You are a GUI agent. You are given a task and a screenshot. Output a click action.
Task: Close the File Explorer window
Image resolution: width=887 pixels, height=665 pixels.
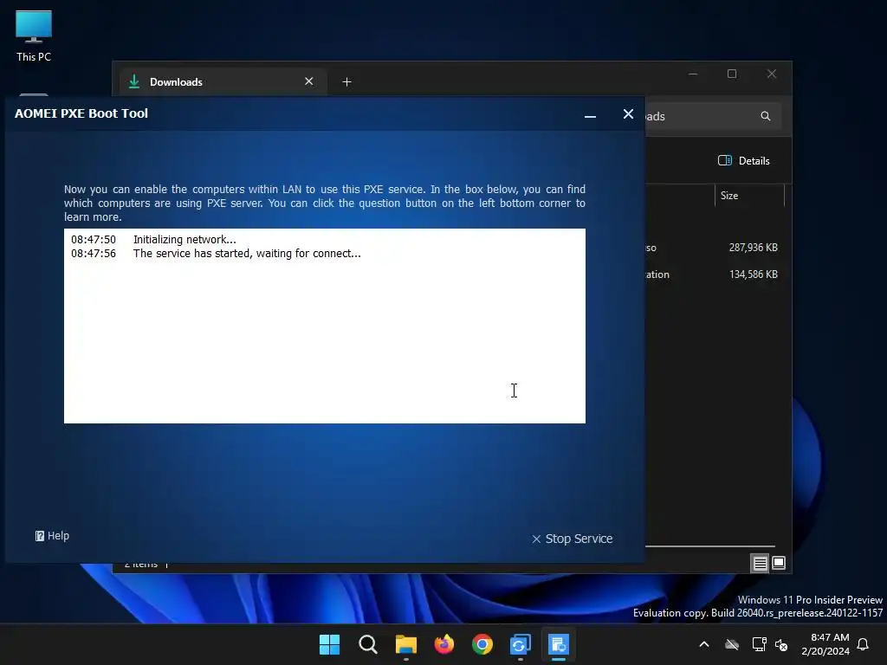point(772,74)
